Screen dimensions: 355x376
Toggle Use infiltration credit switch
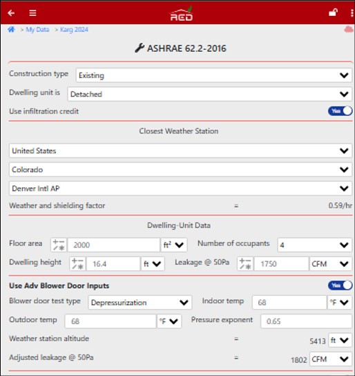click(340, 111)
